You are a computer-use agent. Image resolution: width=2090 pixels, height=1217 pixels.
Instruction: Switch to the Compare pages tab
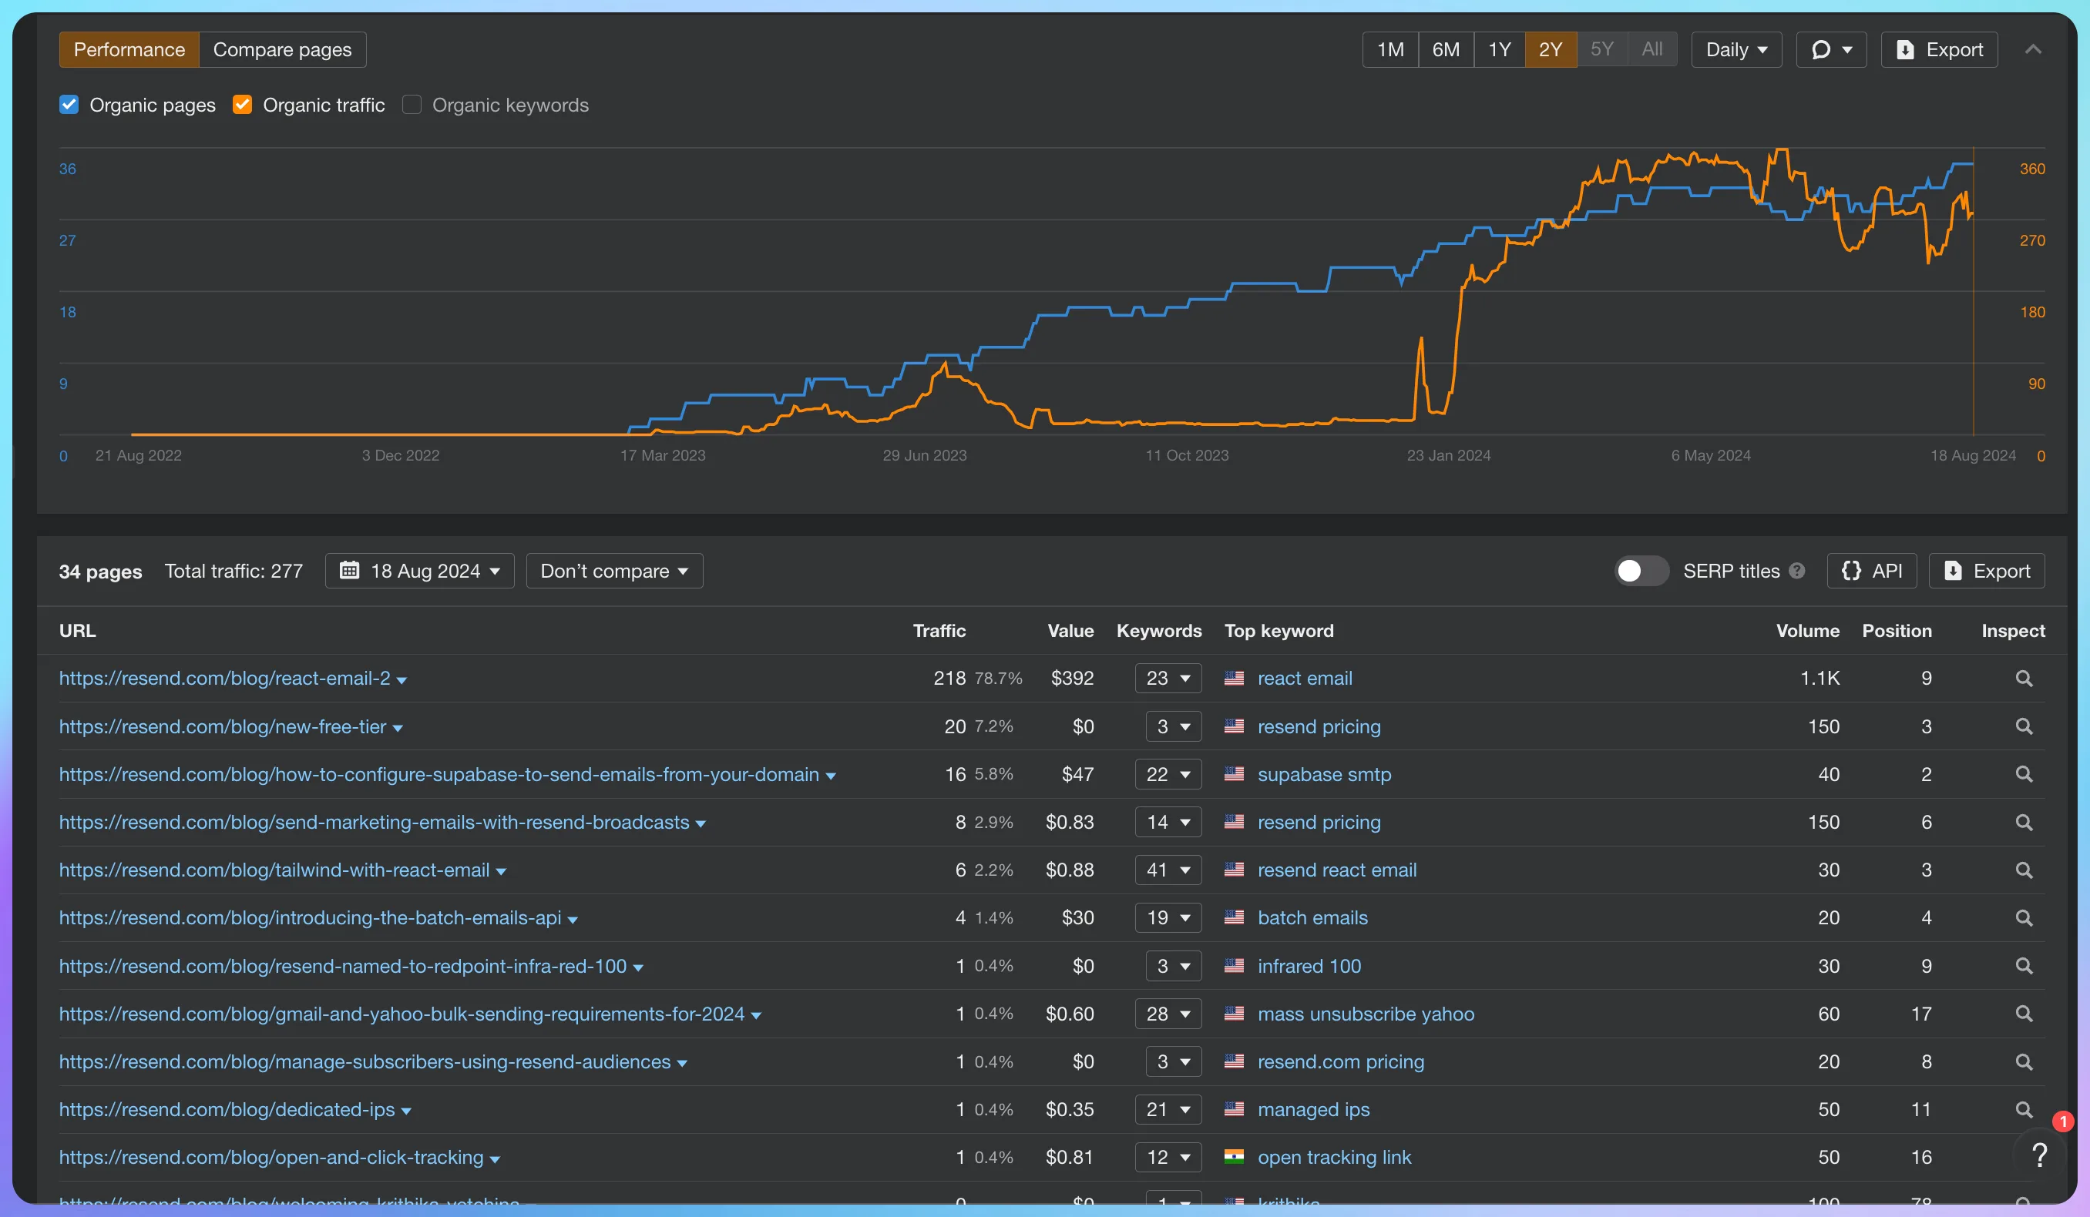click(283, 50)
